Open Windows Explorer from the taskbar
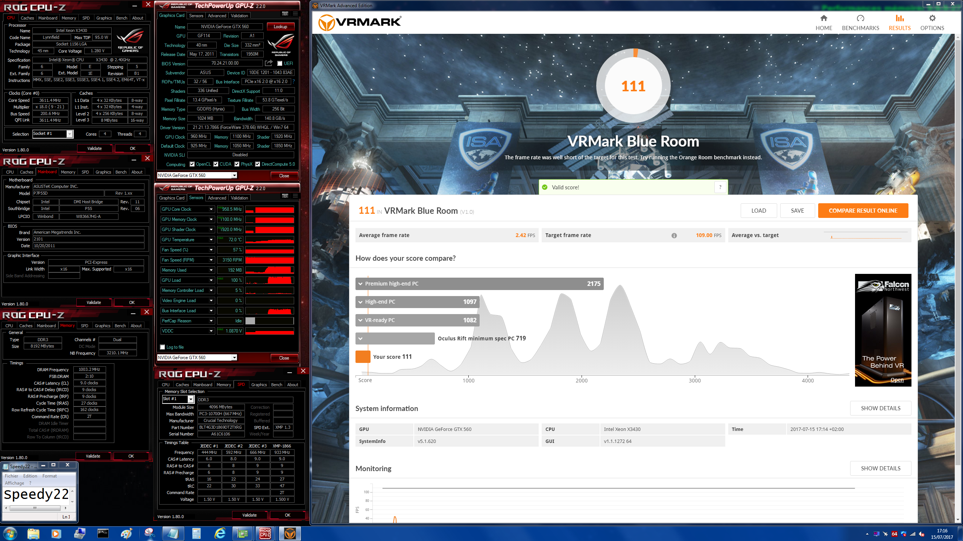The height and width of the screenshot is (541, 963). (33, 533)
